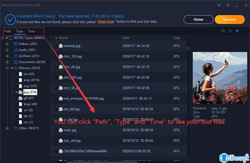Click the Archives category icon

point(16,56)
